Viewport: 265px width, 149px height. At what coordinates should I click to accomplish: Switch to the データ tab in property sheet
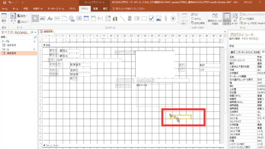(241, 52)
